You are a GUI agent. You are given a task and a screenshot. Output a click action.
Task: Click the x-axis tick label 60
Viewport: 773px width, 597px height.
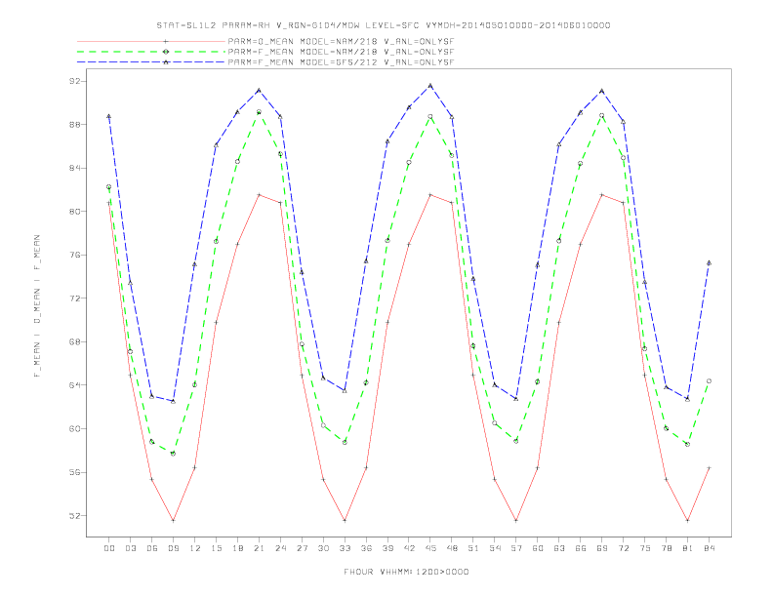click(538, 548)
